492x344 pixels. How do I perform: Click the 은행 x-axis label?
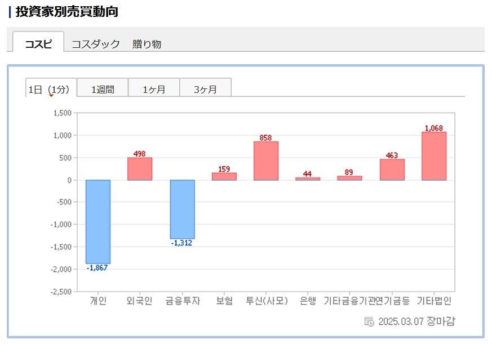pos(308,301)
